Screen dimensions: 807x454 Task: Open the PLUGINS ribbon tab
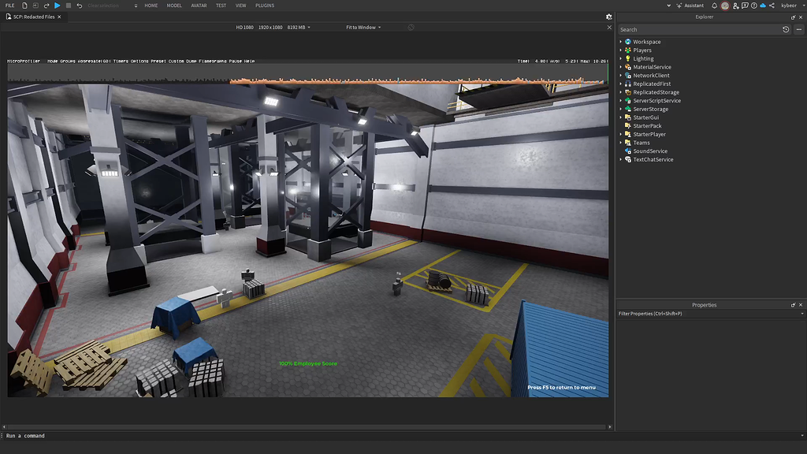coord(265,6)
